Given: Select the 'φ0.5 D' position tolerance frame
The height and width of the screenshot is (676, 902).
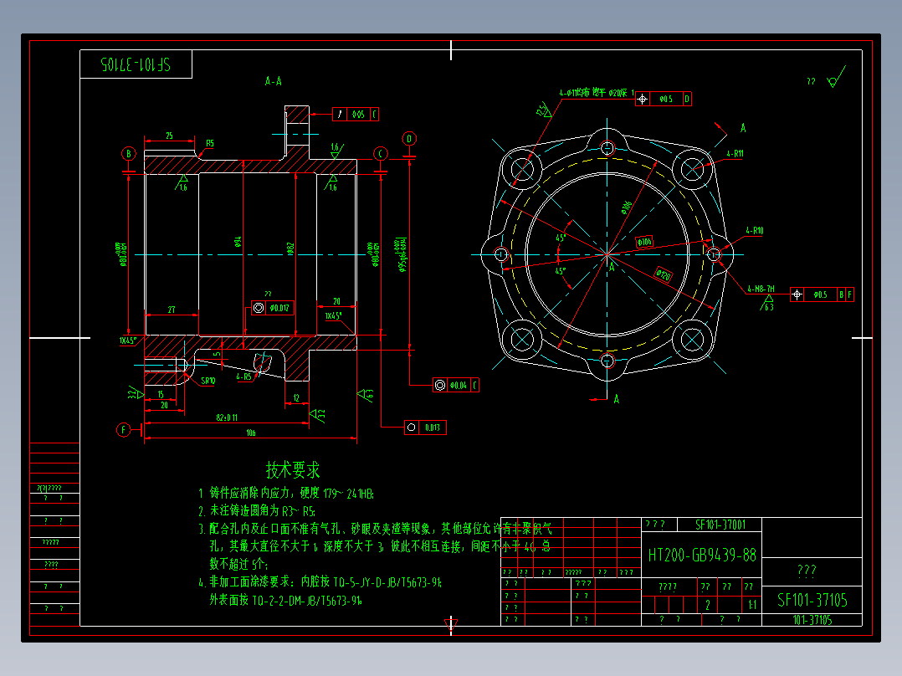Looking at the screenshot, I should [x=664, y=99].
